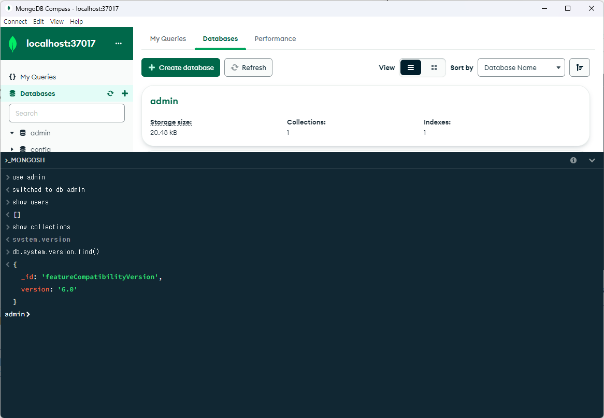
Task: Open the mongosh info icon
Action: pos(573,160)
